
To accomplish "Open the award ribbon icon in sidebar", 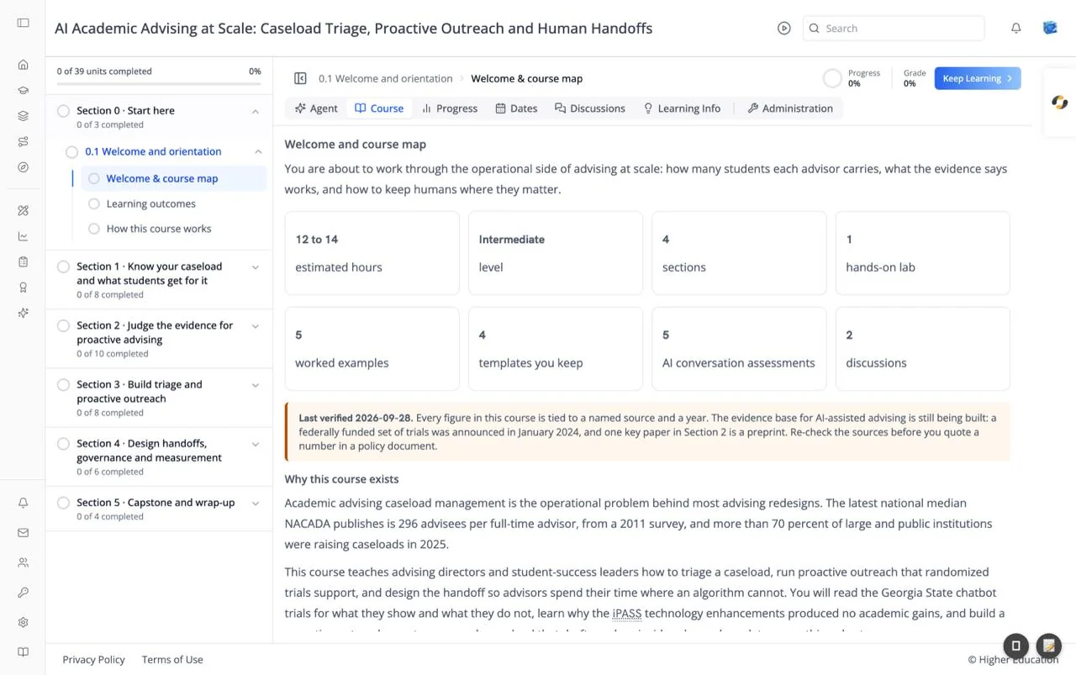I will (x=23, y=287).
